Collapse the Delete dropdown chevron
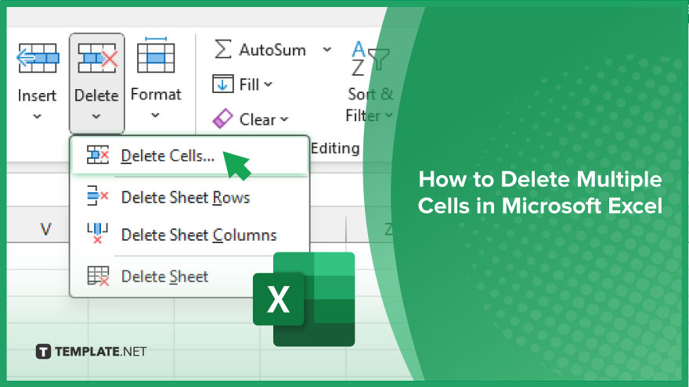 pyautogui.click(x=96, y=116)
